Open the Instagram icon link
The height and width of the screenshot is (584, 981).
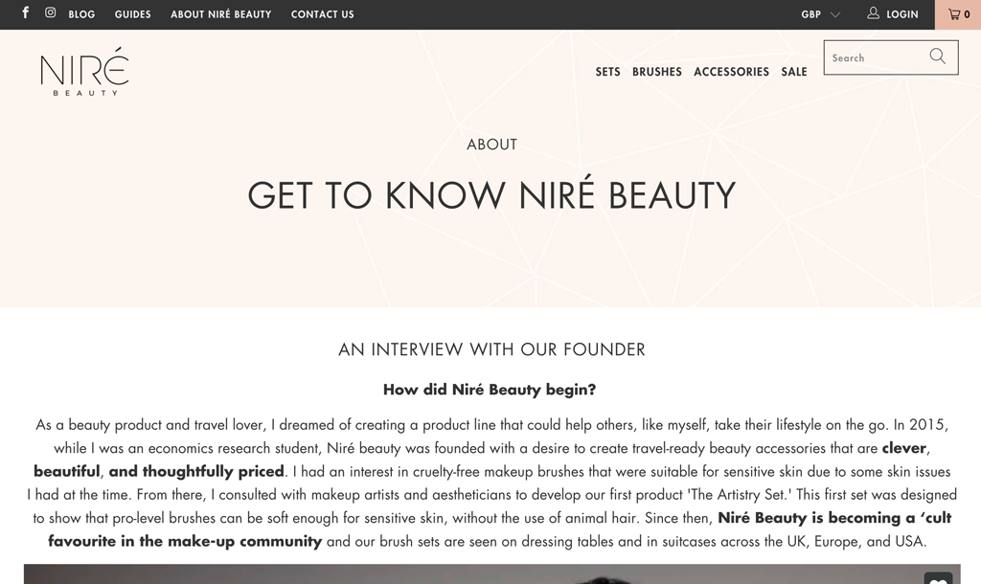(x=50, y=12)
